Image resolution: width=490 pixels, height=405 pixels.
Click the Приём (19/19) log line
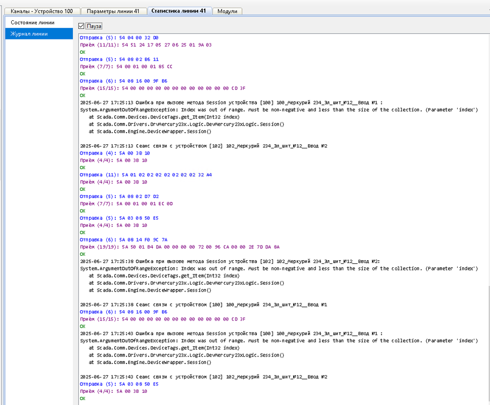point(180,247)
